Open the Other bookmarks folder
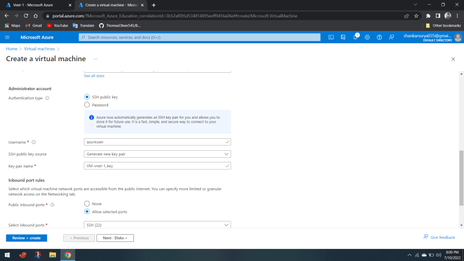Image resolution: width=464 pixels, height=261 pixels. point(443,26)
